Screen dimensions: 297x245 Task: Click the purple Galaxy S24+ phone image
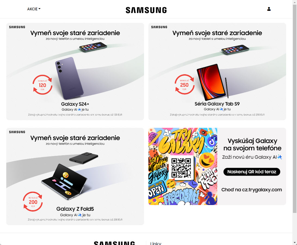tap(69, 78)
